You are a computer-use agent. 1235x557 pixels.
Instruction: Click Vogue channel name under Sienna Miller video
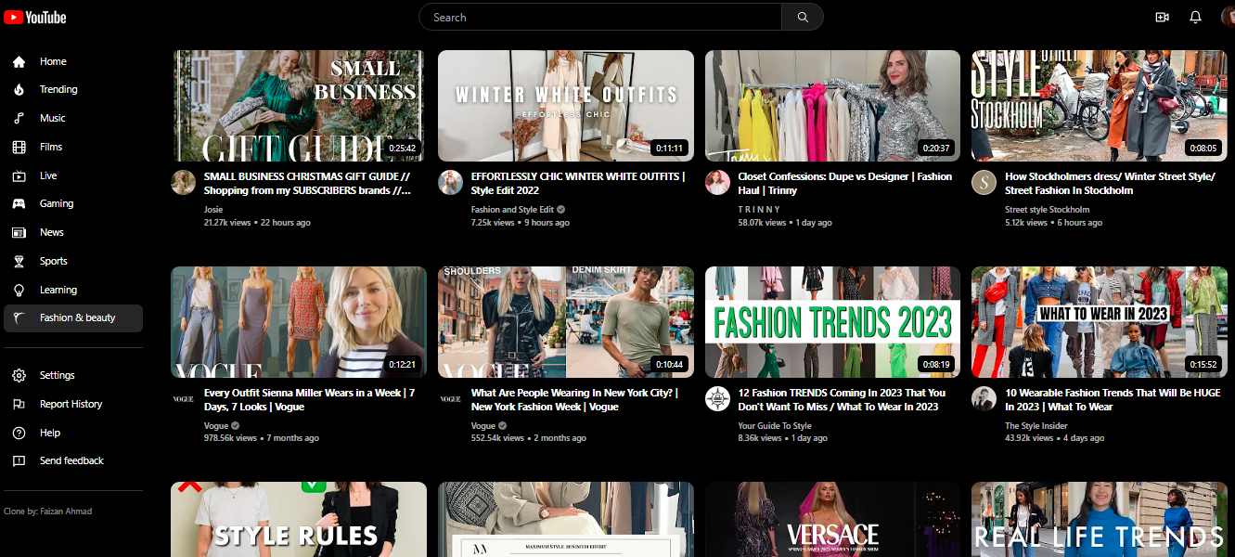click(216, 426)
